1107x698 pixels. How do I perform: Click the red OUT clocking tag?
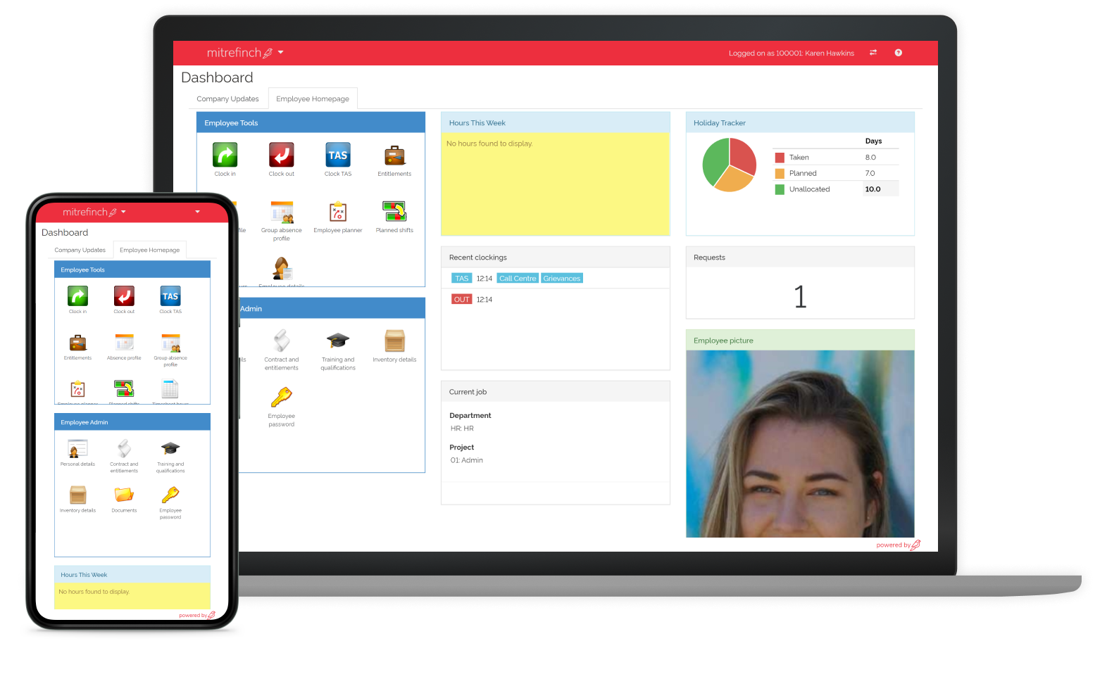tap(462, 300)
